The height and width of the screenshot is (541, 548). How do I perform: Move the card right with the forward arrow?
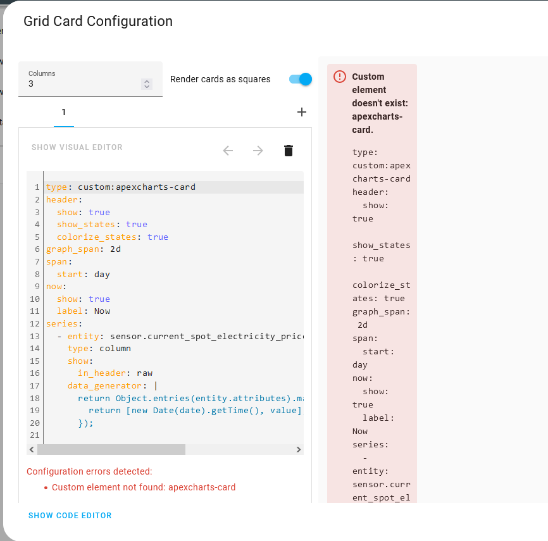[258, 151]
